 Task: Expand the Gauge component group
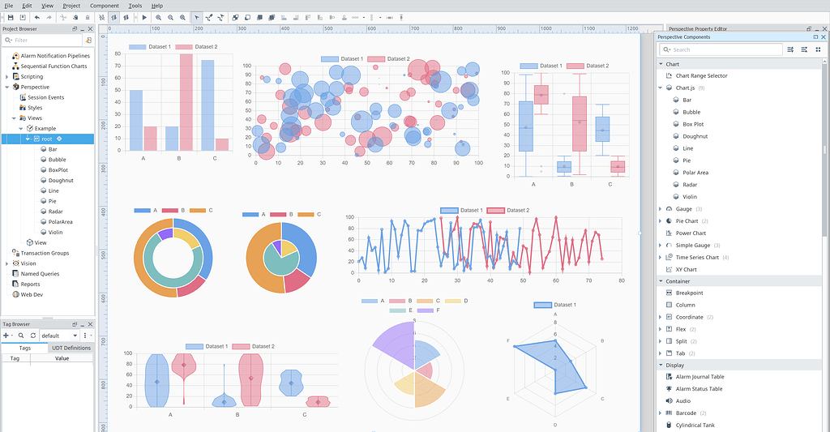click(660, 209)
